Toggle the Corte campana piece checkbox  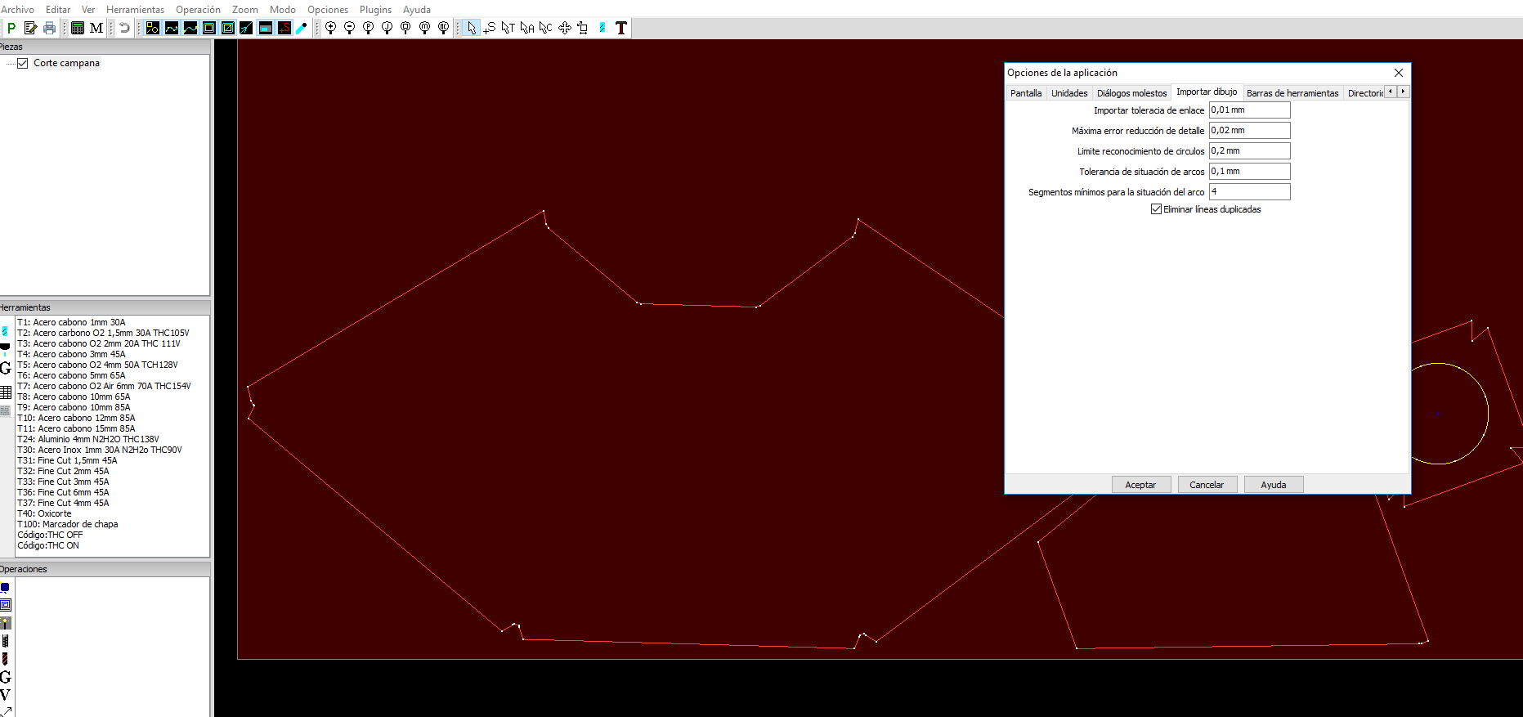(x=23, y=63)
